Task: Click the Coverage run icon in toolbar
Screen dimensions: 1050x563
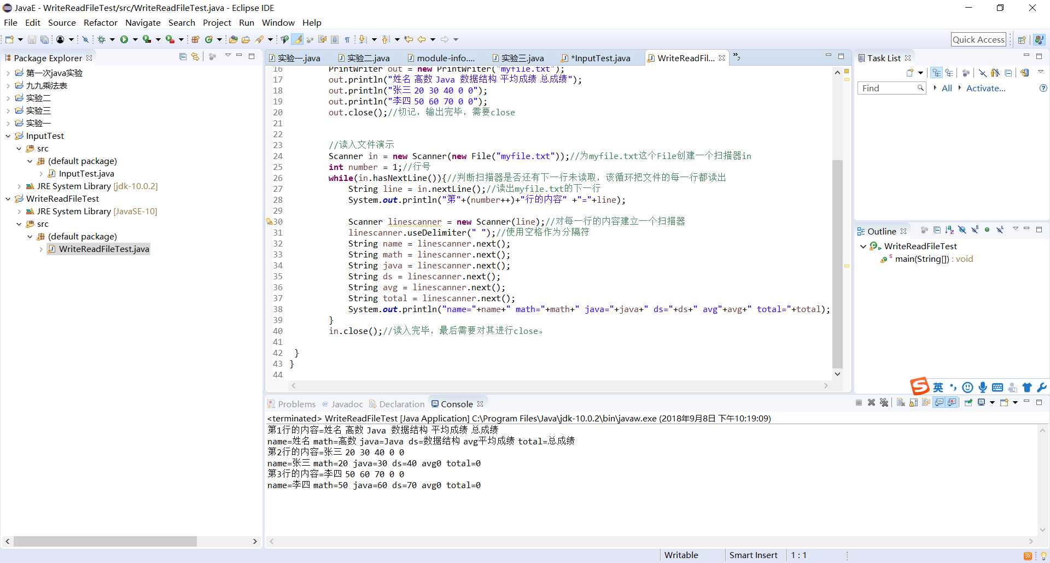Action: coord(147,39)
